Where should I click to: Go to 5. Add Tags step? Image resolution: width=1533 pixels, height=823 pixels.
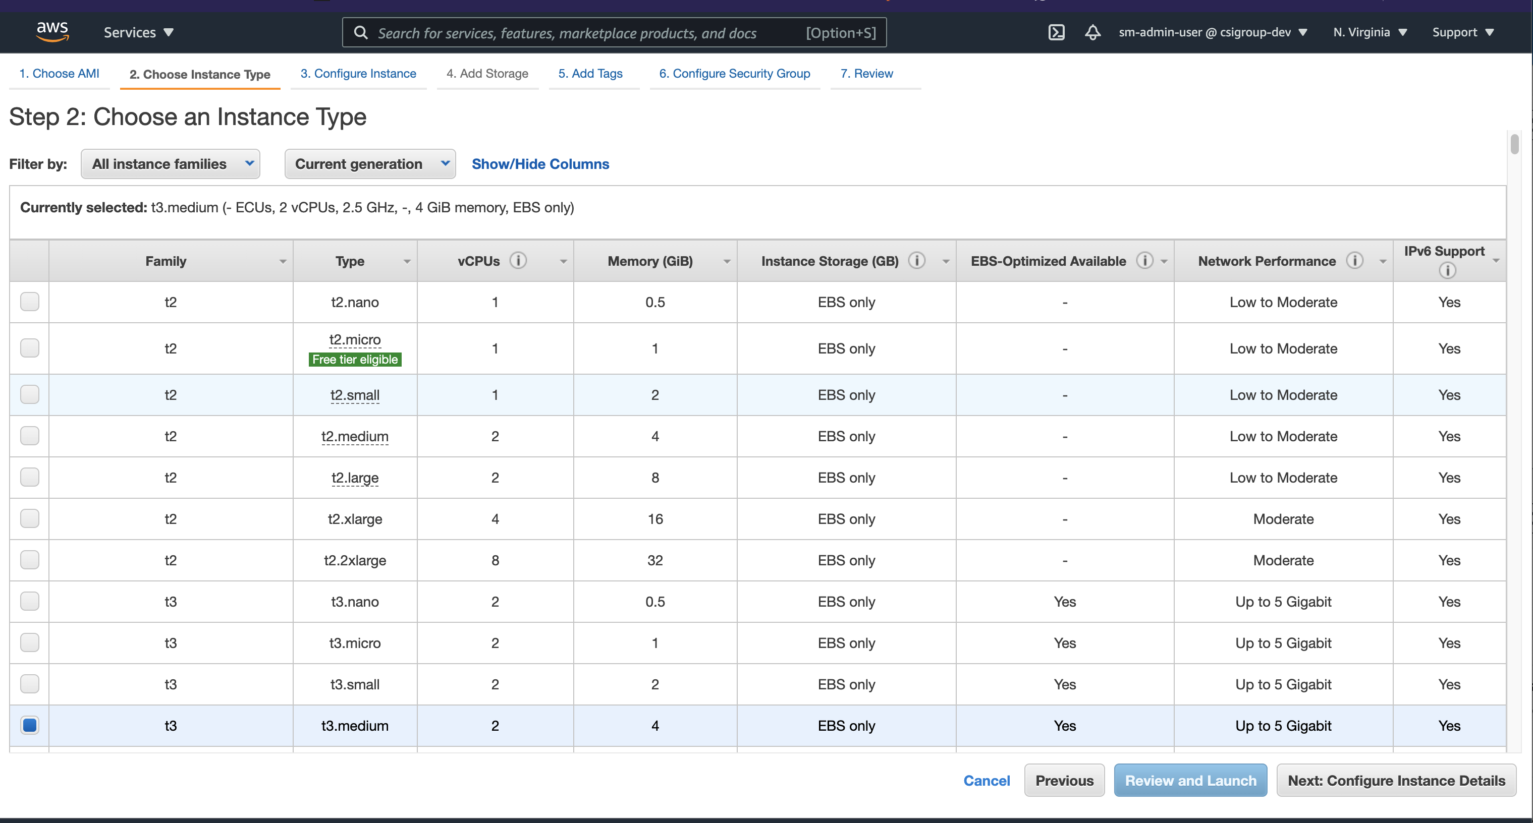pyautogui.click(x=590, y=73)
